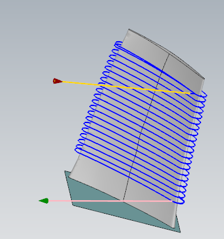Select the bottom left loop of toolpath
Screen dimensions: 224x239
point(78,149)
